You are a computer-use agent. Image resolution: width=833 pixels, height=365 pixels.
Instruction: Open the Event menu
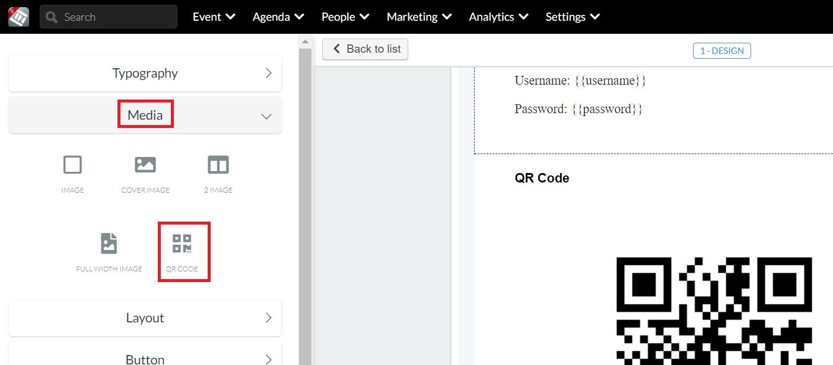[214, 17]
